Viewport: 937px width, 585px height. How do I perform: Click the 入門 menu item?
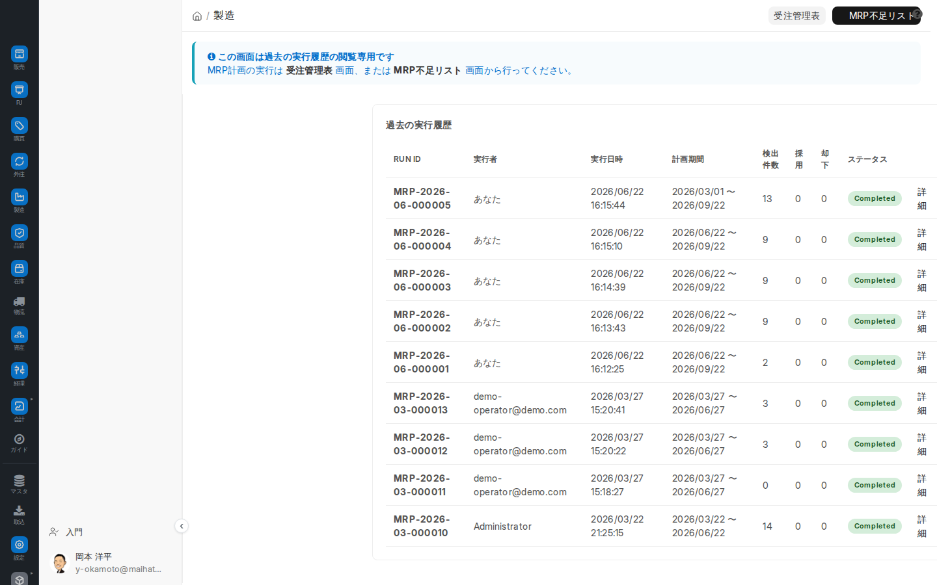point(74,532)
